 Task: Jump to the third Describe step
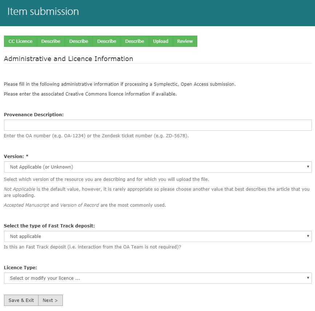coord(107,41)
